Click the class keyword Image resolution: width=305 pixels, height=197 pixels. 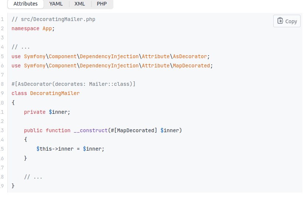(19, 93)
